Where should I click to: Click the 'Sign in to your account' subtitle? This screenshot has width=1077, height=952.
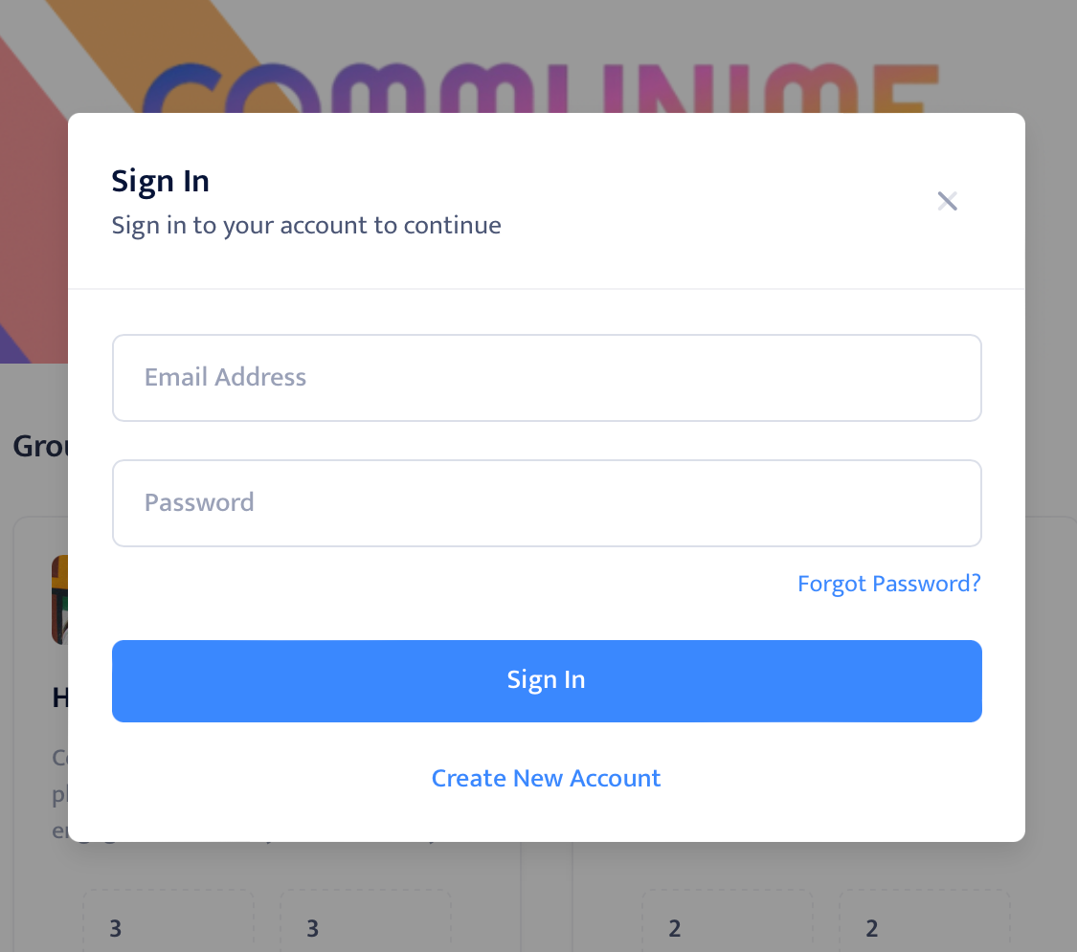tap(306, 226)
